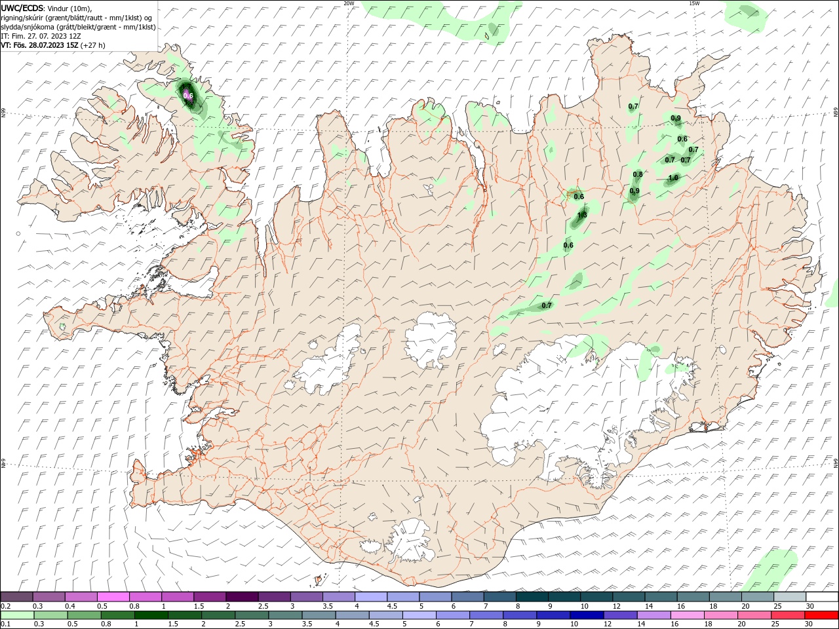
Task: Click the lightest green 0.1 rain legend swatch
Action: click(18, 615)
